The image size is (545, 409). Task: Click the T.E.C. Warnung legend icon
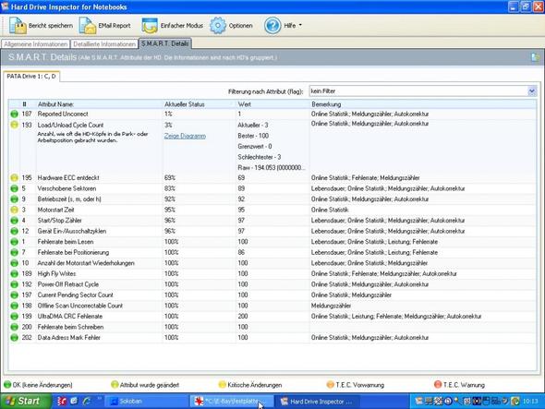[438, 385]
